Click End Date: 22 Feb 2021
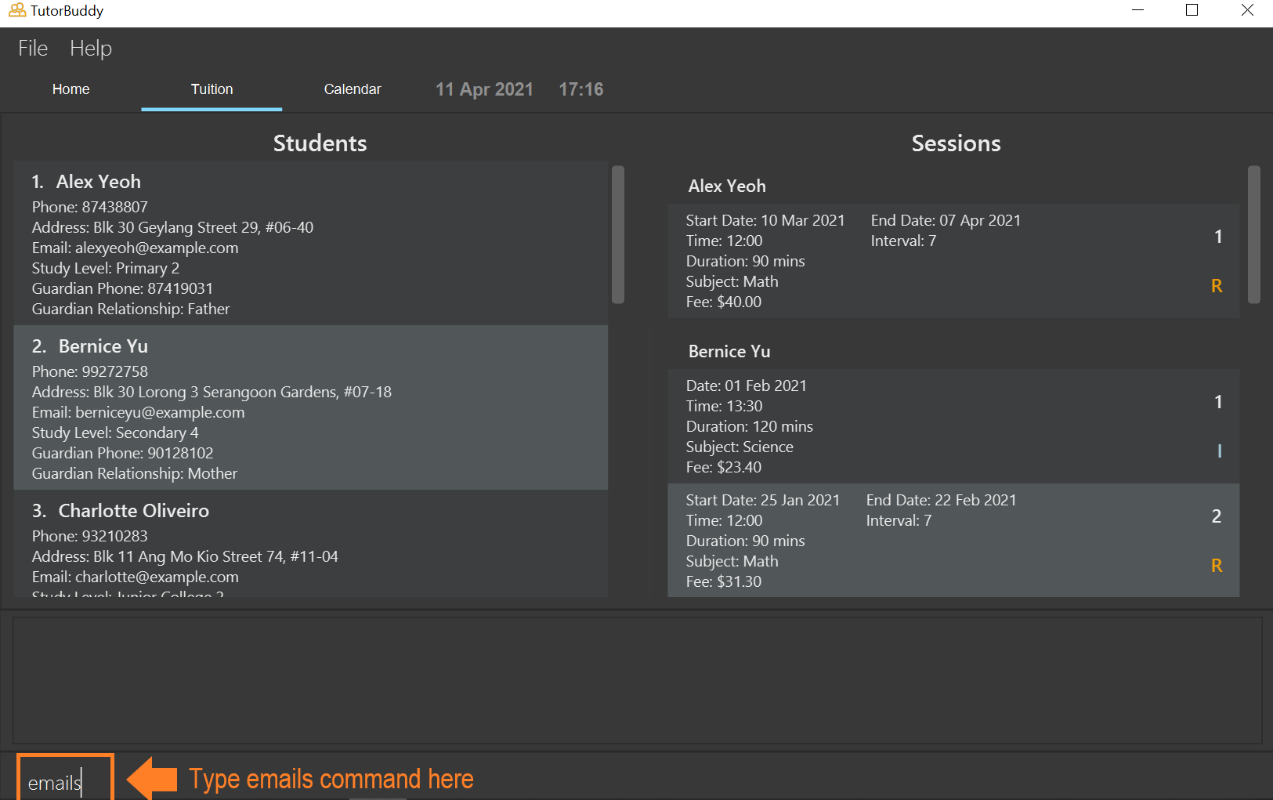Viewport: 1273px width, 800px height. (x=941, y=501)
